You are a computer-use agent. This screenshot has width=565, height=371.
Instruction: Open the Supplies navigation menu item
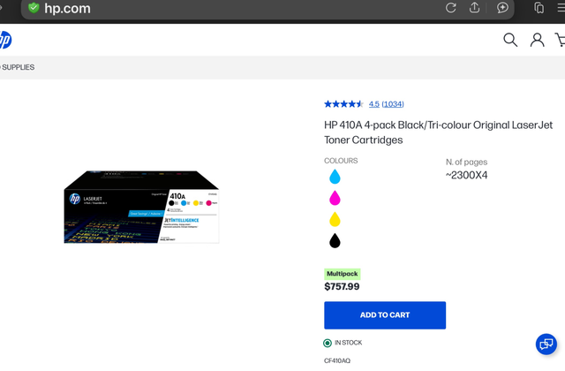18,67
